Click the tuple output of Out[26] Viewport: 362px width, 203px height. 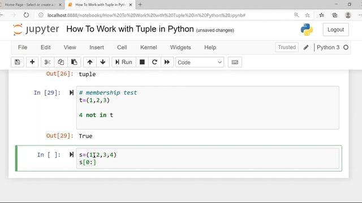[x=87, y=74]
